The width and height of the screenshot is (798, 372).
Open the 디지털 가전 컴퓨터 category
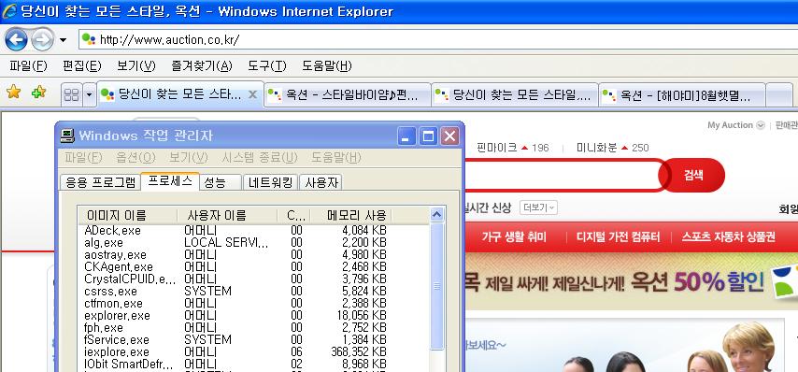[x=618, y=237]
